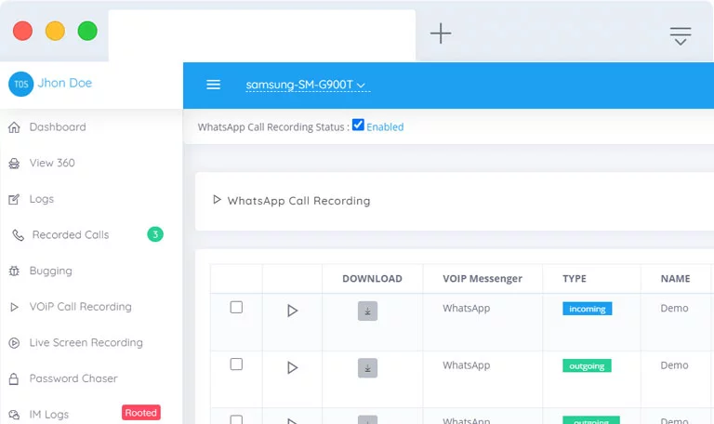Image resolution: width=714 pixels, height=424 pixels.
Task: Select the active white browser tab
Action: pos(262,35)
